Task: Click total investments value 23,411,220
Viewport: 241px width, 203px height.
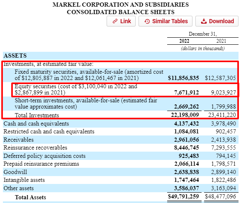Action: [x=222, y=115]
